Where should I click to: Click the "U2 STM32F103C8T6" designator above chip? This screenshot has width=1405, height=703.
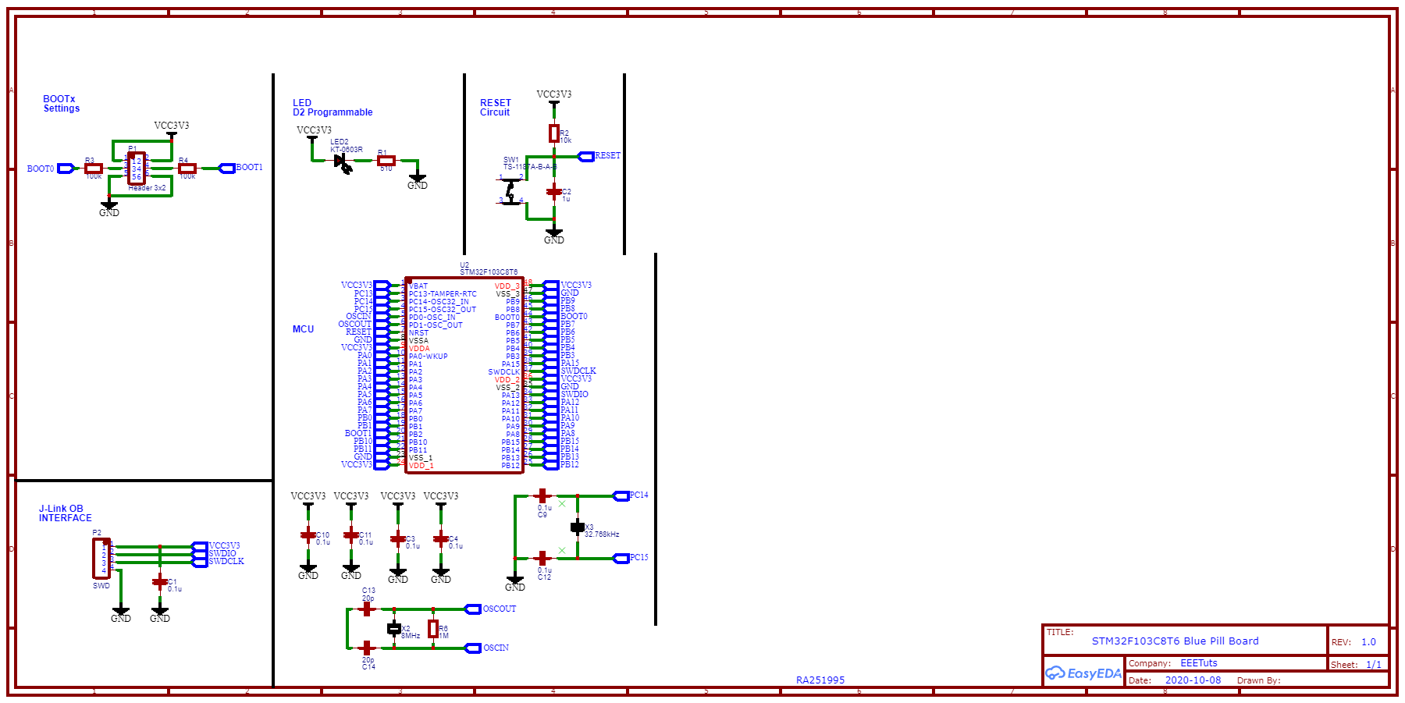click(489, 269)
